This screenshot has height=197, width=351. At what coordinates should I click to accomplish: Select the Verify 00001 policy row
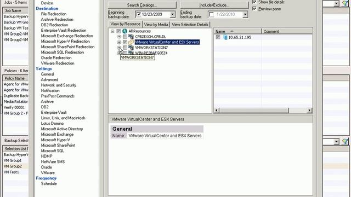(x=15, y=107)
